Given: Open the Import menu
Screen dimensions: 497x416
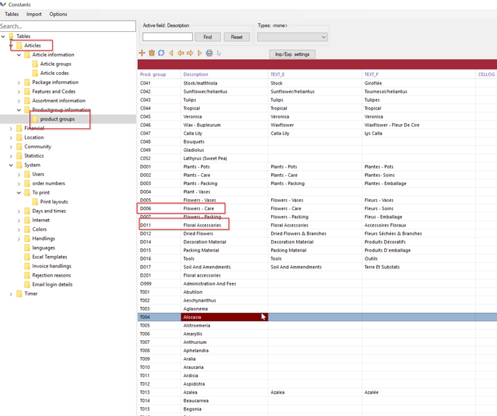Looking at the screenshot, I should (x=34, y=14).
